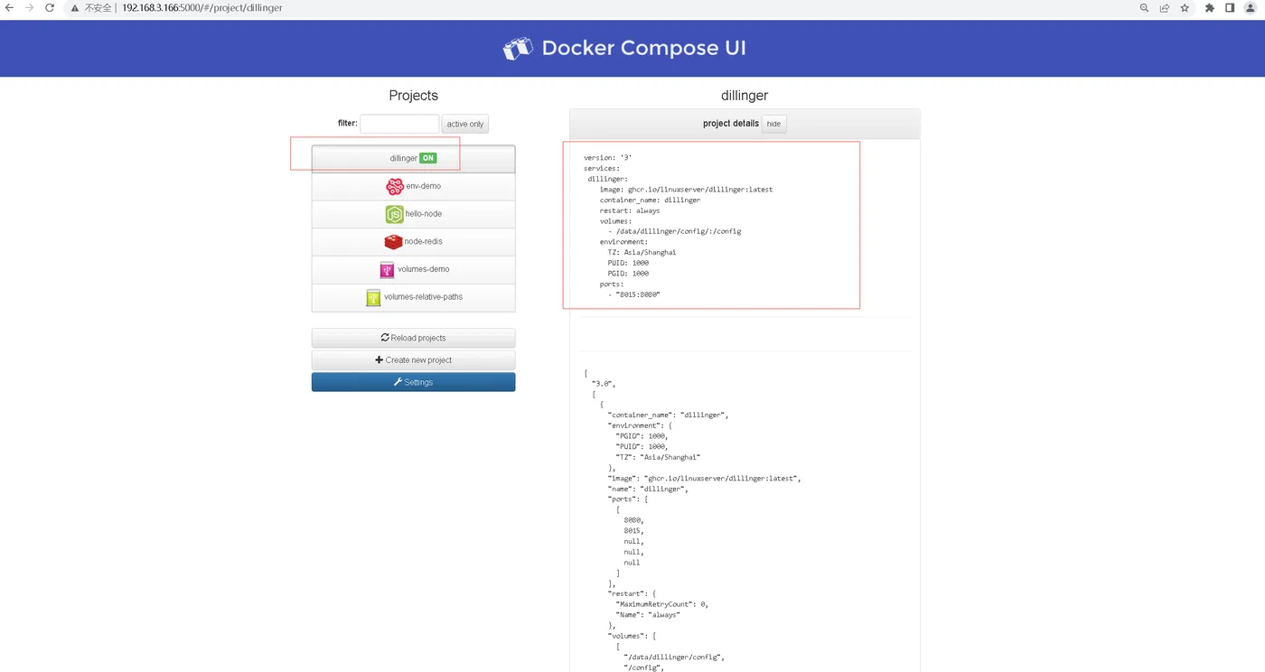Image resolution: width=1265 pixels, height=672 pixels.
Task: Click the share page icon in the address bar
Action: click(1165, 7)
